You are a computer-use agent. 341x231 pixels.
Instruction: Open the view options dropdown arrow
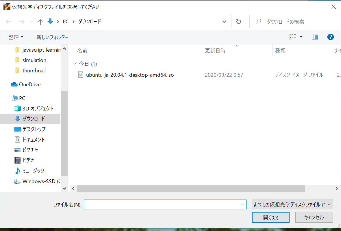[x=301, y=37]
